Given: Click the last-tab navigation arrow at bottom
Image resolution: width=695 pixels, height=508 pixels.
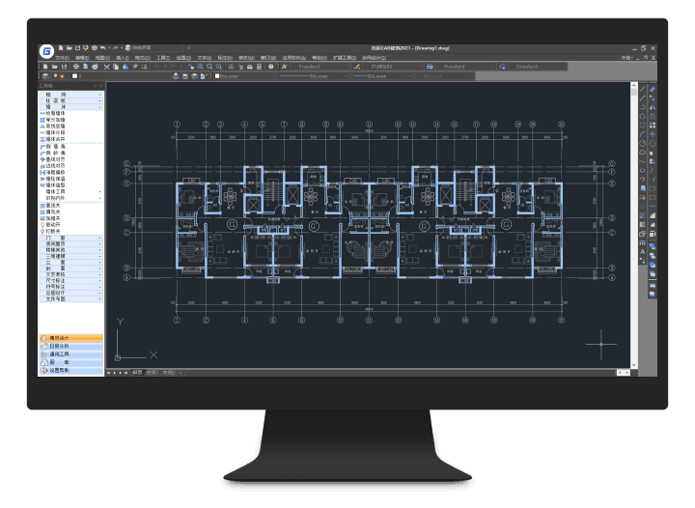Looking at the screenshot, I should [125, 373].
